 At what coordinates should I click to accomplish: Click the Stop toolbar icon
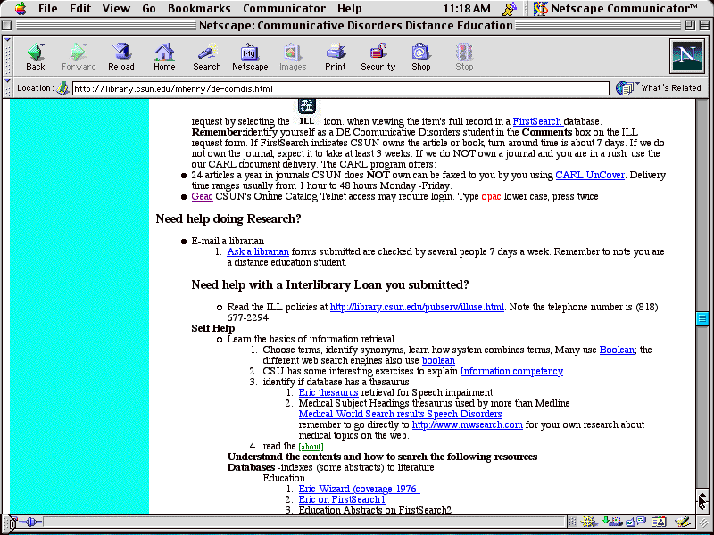pyautogui.click(x=464, y=57)
